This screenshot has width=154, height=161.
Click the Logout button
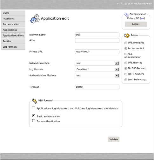coord(136,24)
